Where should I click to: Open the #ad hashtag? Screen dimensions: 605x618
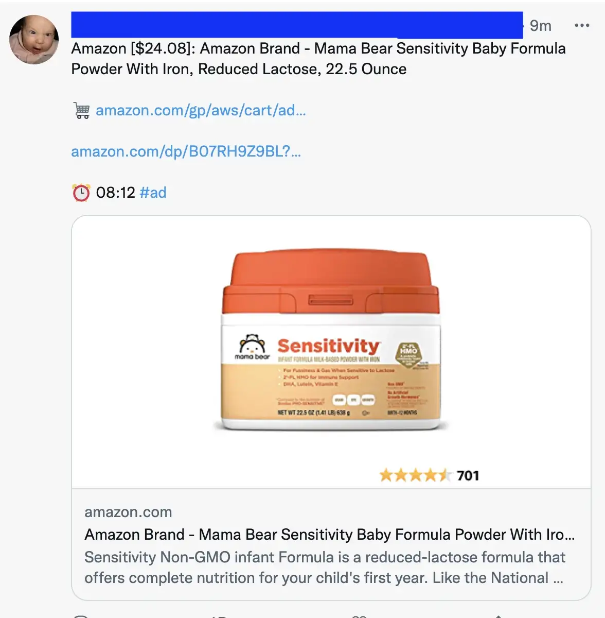153,193
